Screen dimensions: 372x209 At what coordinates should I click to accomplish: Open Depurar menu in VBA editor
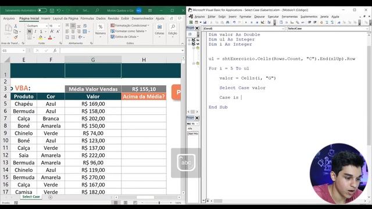point(259,17)
